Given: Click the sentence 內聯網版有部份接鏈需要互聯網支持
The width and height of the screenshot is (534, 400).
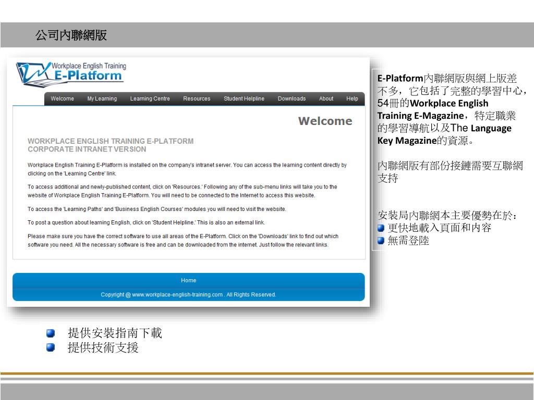Looking at the screenshot, I should [x=450, y=172].
